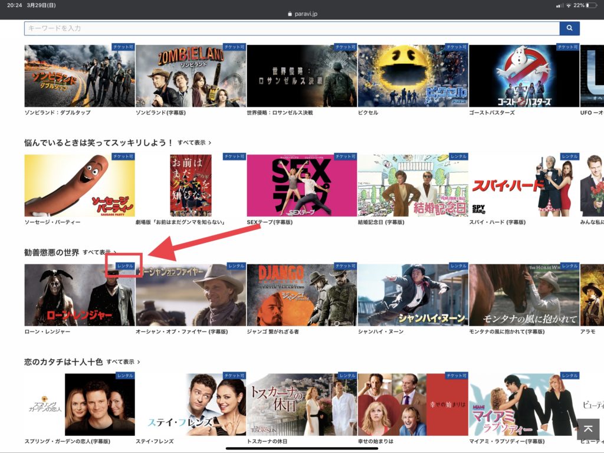Image resolution: width=604 pixels, height=453 pixels.
Task: Open ゾンビランド(字幕版) poster
Action: tap(191, 76)
